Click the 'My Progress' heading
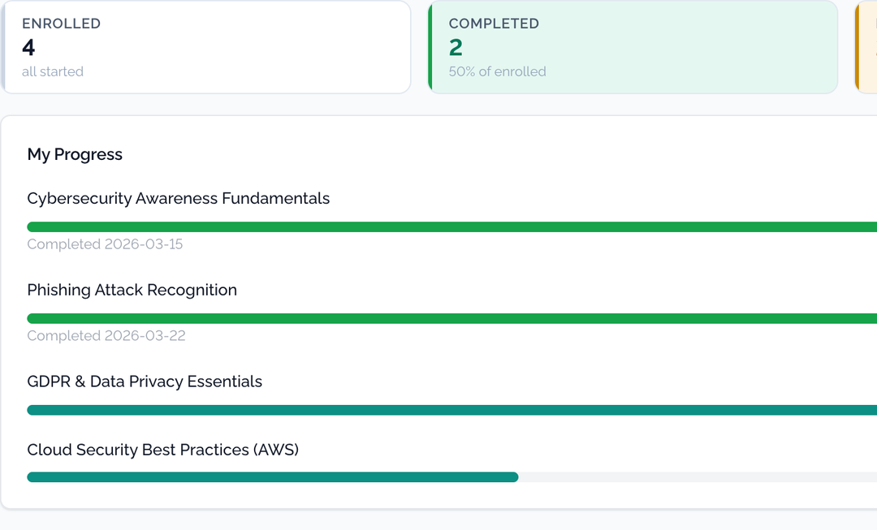Image resolution: width=877 pixels, height=530 pixels. [x=75, y=154]
